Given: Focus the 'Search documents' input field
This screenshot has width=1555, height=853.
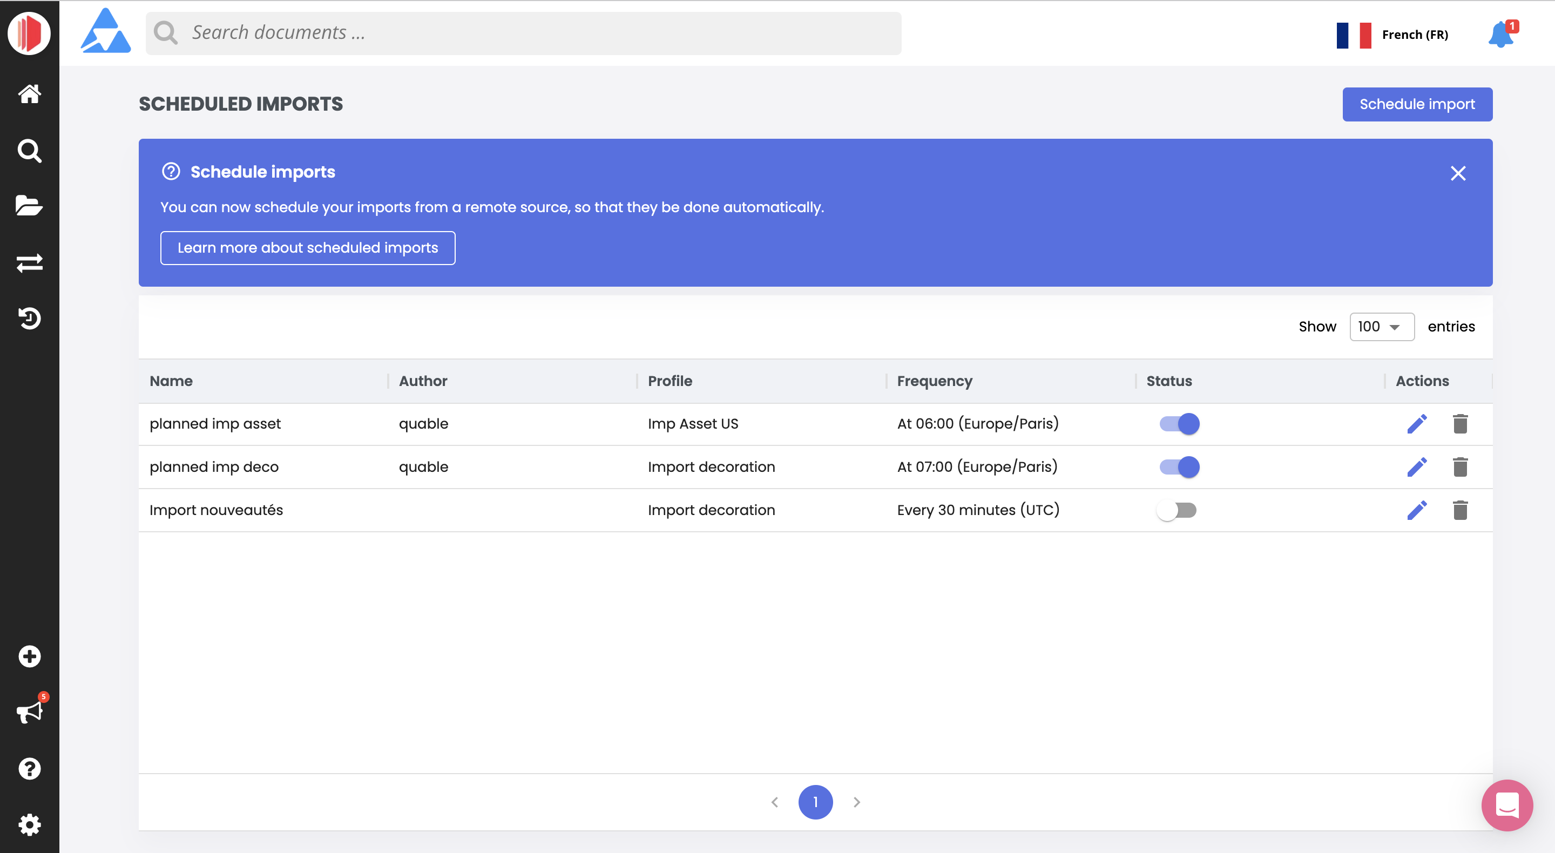Looking at the screenshot, I should click(523, 33).
